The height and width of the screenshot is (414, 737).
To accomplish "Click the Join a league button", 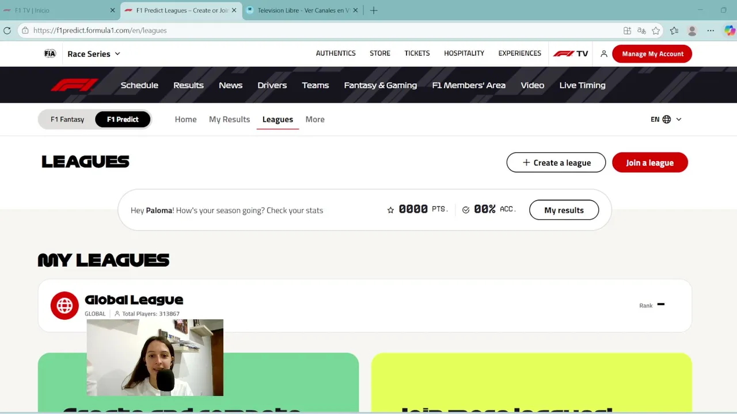I will pyautogui.click(x=650, y=163).
